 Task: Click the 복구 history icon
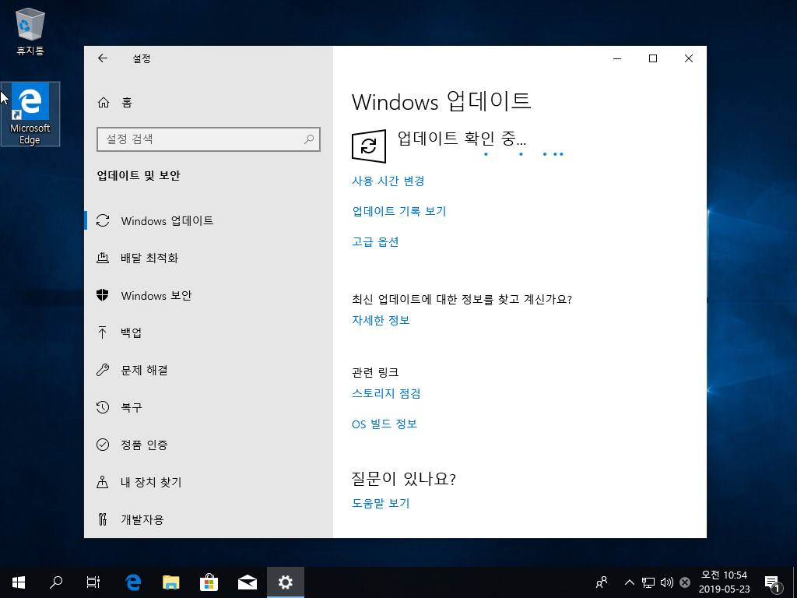[103, 407]
